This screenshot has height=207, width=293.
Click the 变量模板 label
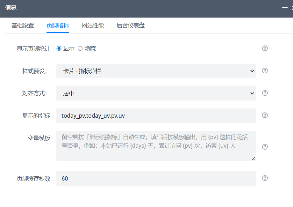(x=39, y=138)
